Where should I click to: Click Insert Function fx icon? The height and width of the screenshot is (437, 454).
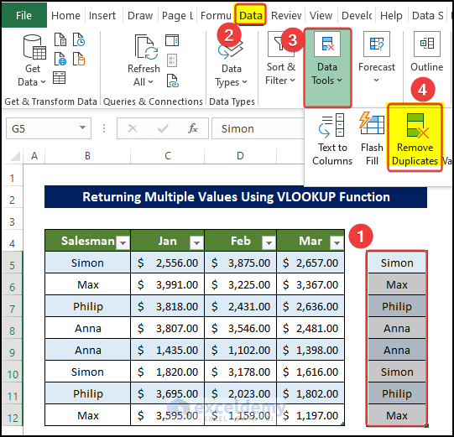[193, 128]
